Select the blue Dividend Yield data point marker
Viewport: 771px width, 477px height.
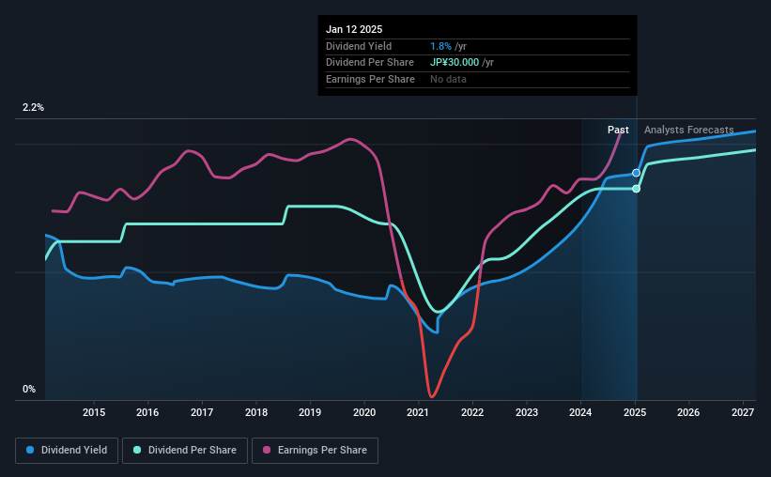[637, 173]
